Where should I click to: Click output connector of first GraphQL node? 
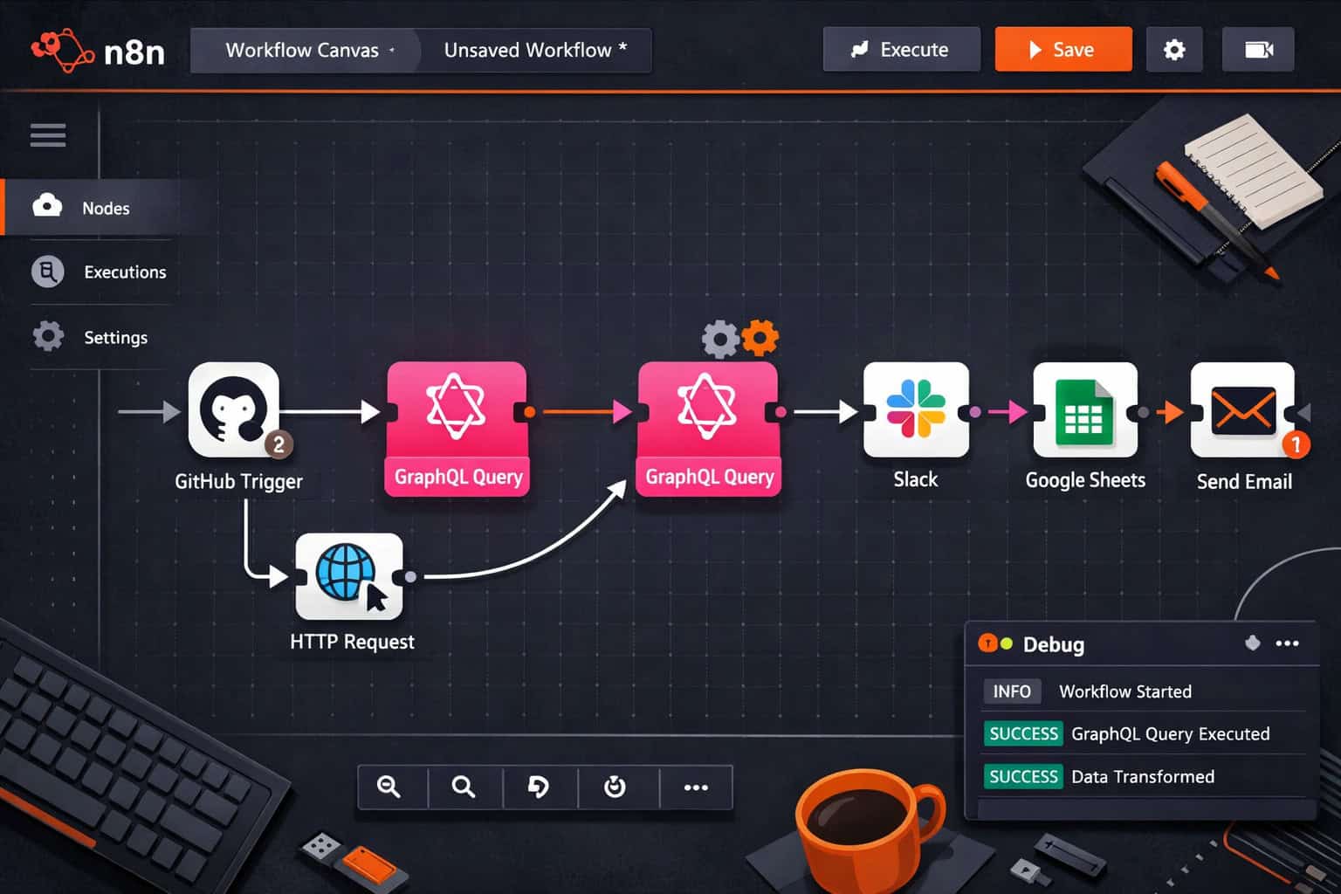pyautogui.click(x=529, y=412)
